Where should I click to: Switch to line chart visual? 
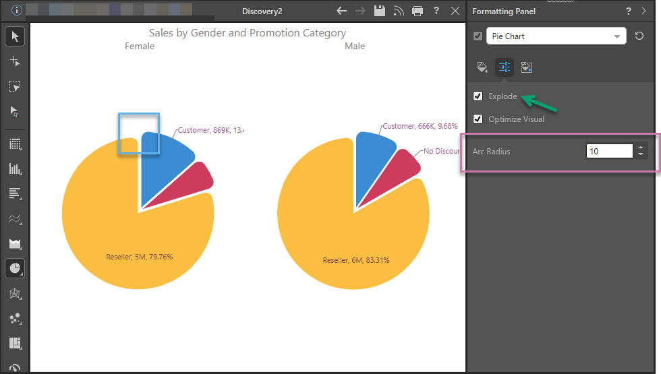click(x=15, y=219)
